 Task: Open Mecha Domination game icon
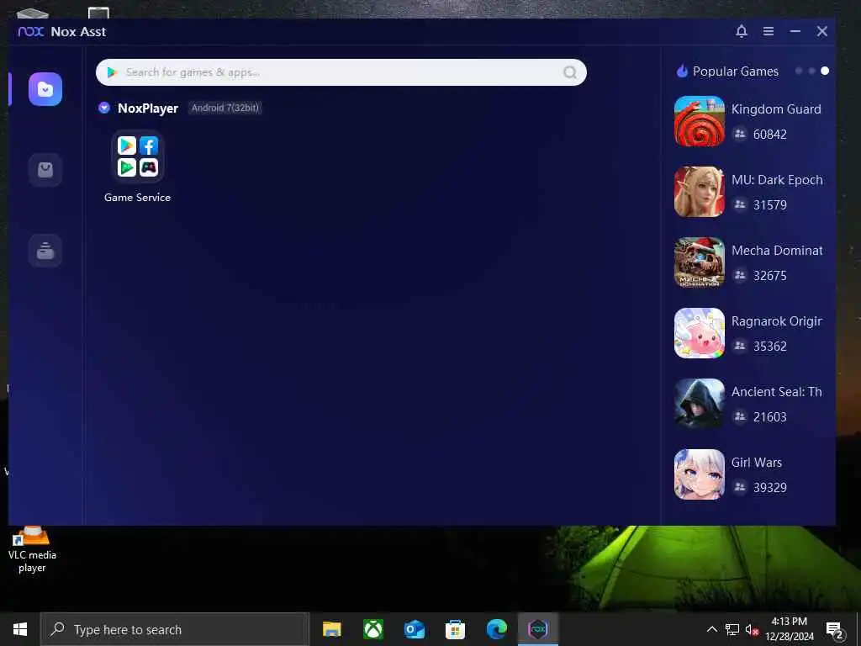699,262
